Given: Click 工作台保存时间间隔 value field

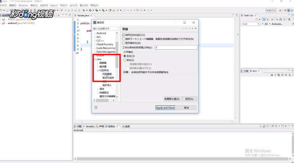Looking at the screenshot, I should pos(176,48).
